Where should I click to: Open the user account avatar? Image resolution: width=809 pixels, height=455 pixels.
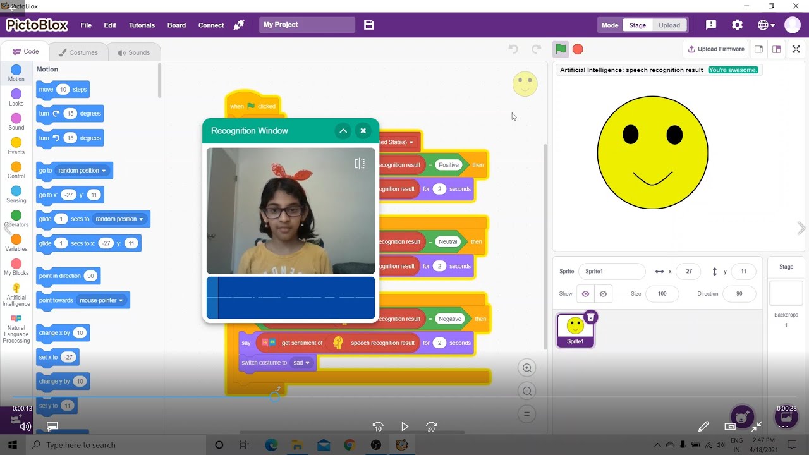point(793,25)
